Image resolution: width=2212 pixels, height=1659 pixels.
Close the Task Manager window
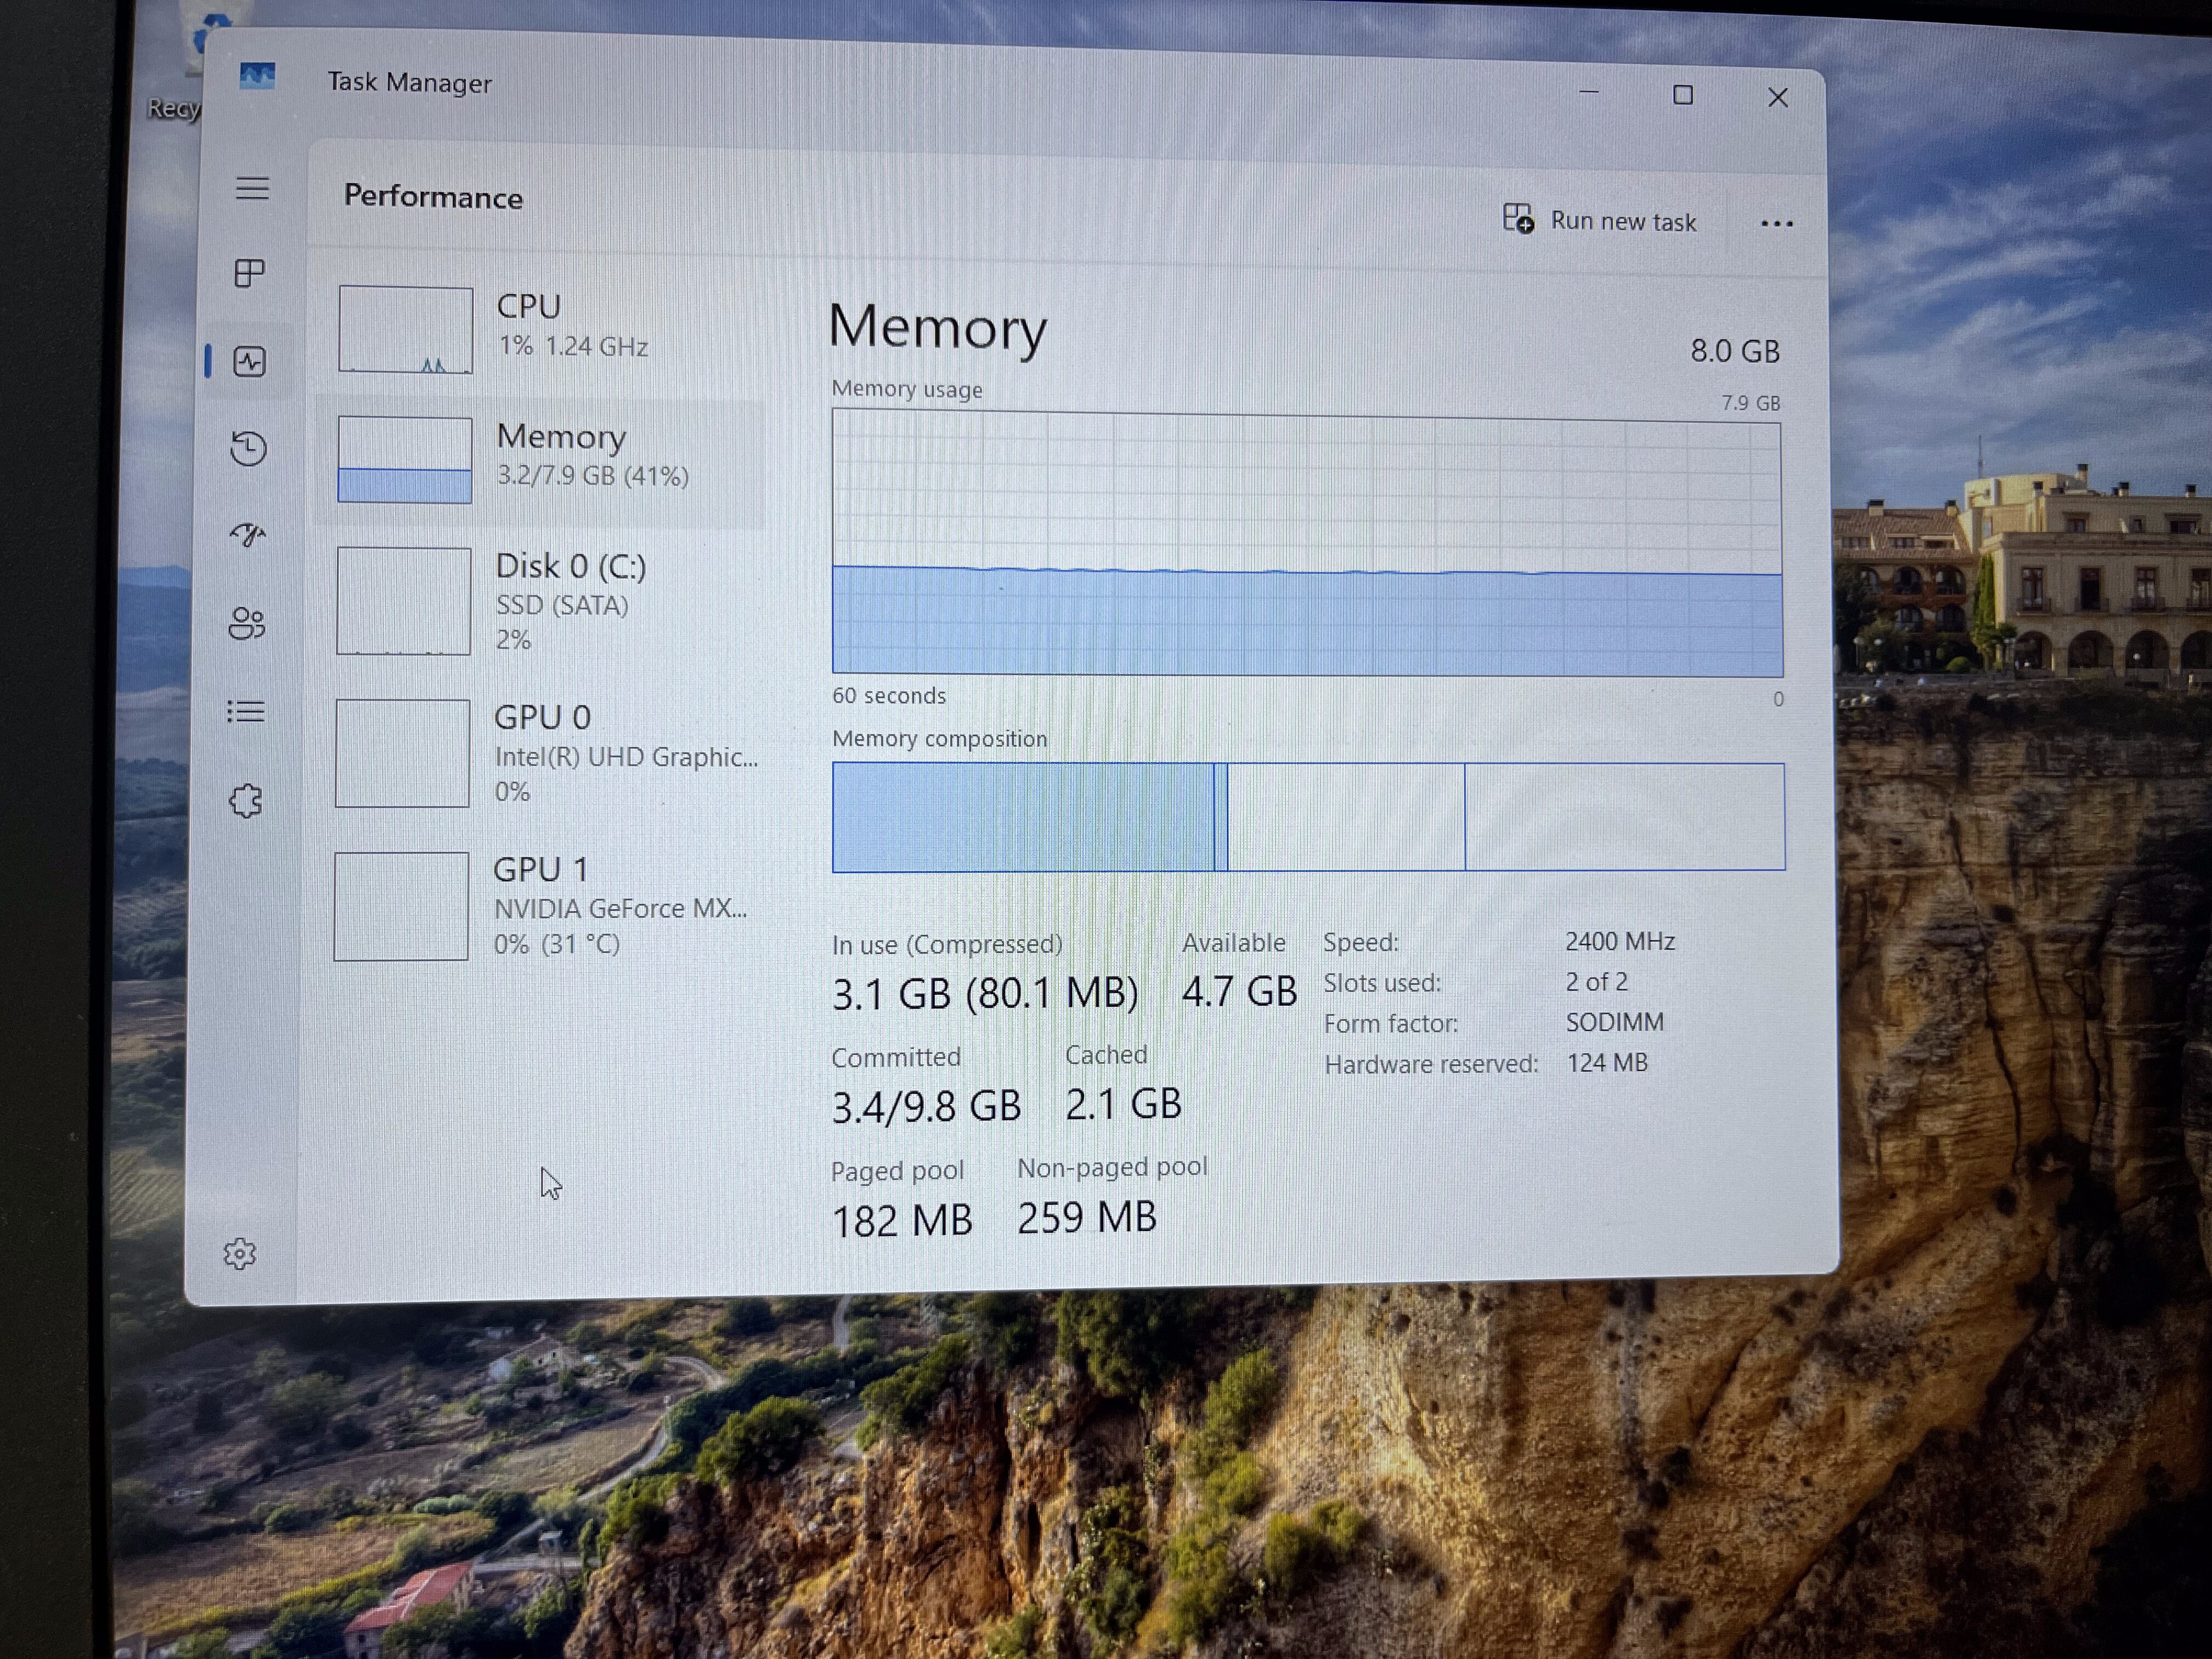[x=1777, y=97]
